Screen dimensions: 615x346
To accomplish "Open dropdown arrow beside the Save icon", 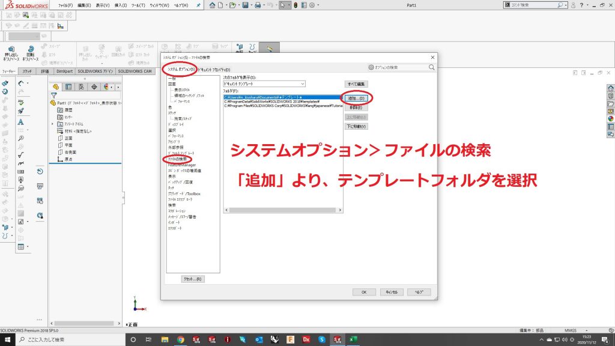I will tap(251, 5).
